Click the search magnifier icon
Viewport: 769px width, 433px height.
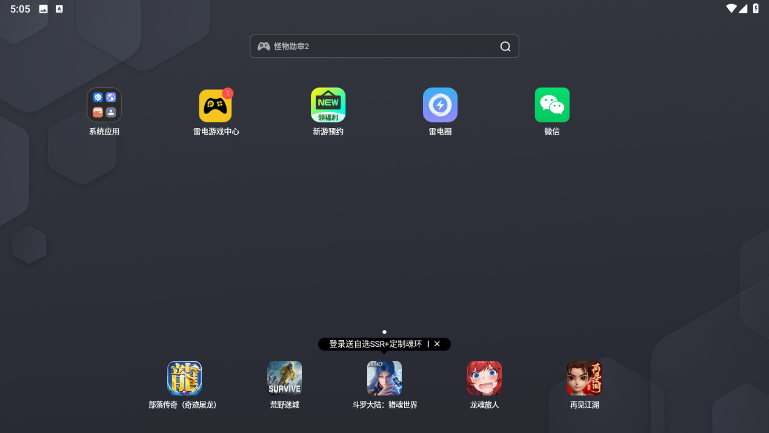[x=505, y=47]
